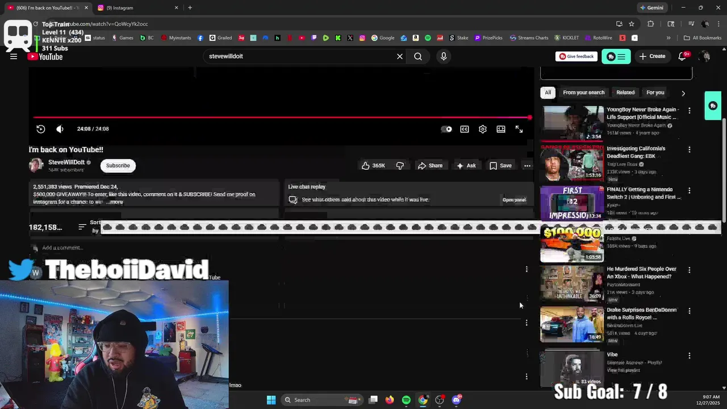Image resolution: width=727 pixels, height=409 pixels.
Task: Open options for He Murdered Six People video
Action: 690,270
